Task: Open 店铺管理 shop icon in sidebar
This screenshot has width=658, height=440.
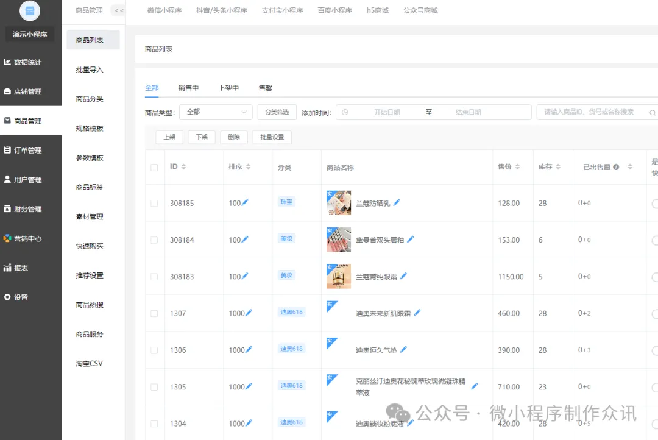Action: click(x=7, y=91)
